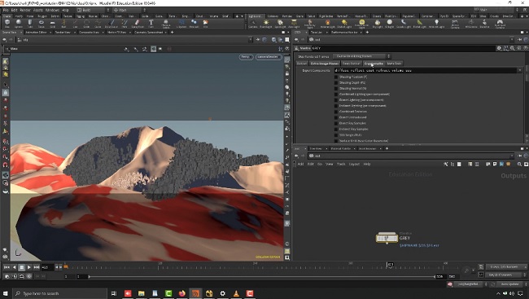The width and height of the screenshot is (529, 299).
Task: Enable Indirect Lighting (per-component) checkbox
Action: point(336,106)
